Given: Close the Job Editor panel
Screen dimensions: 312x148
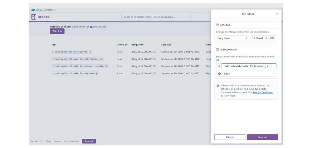Looking at the screenshot, I should click(x=277, y=14).
